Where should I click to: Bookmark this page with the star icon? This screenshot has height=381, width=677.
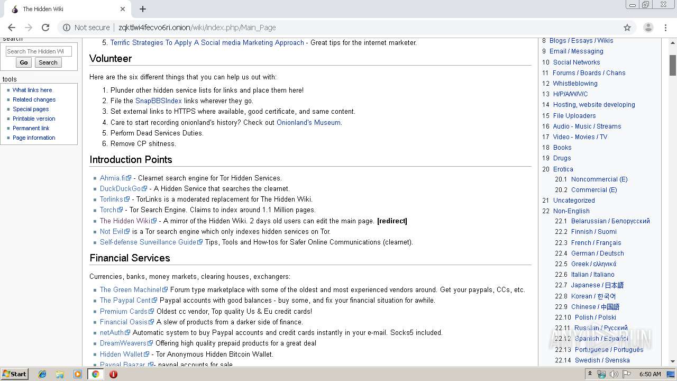[627, 28]
